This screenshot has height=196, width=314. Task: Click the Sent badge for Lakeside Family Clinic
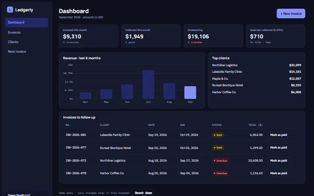(218, 135)
